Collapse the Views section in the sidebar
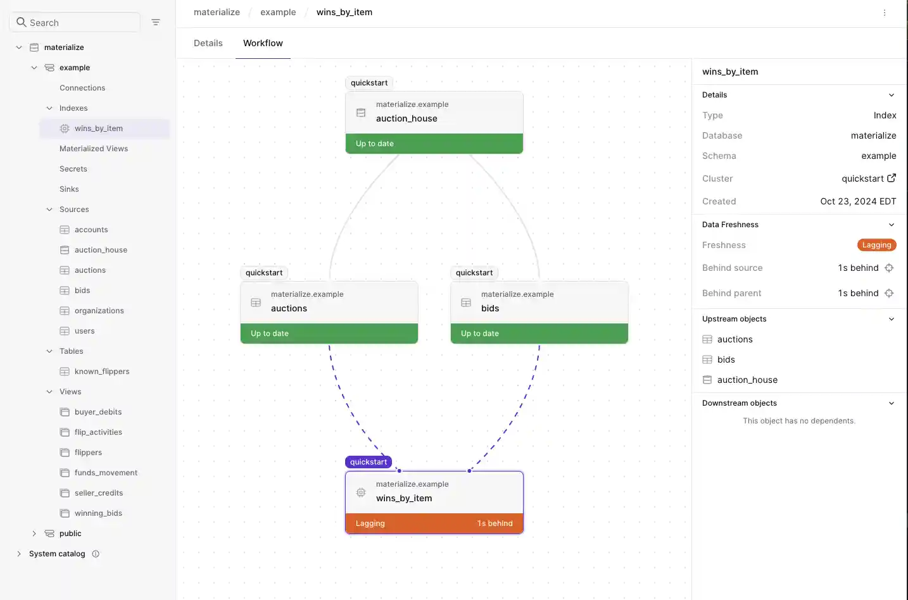This screenshot has height=600, width=908. 49,391
